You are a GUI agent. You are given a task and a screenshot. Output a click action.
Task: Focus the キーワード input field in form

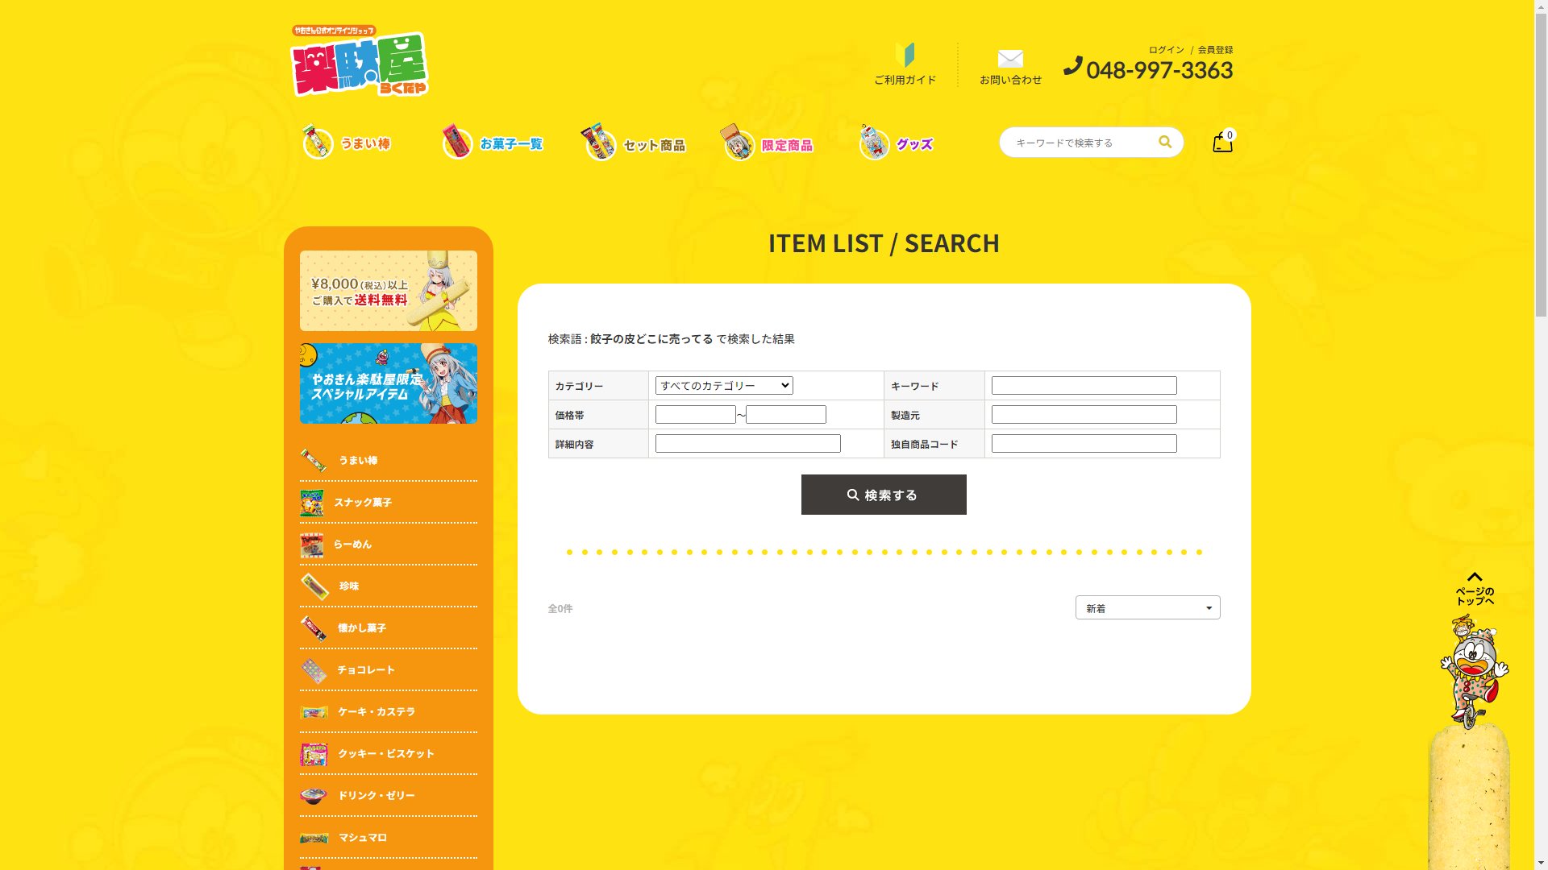tap(1084, 386)
